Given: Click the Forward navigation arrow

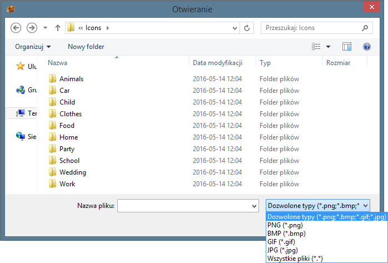Looking at the screenshot, I should coord(32,27).
